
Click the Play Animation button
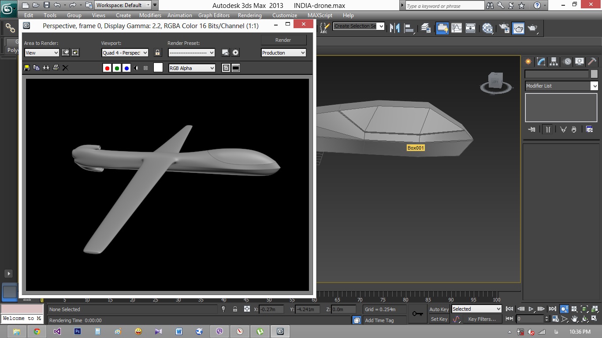pyautogui.click(x=531, y=309)
